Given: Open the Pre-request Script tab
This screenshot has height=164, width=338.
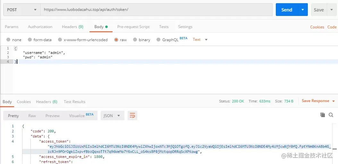Looking at the screenshot, I should 133,27.
